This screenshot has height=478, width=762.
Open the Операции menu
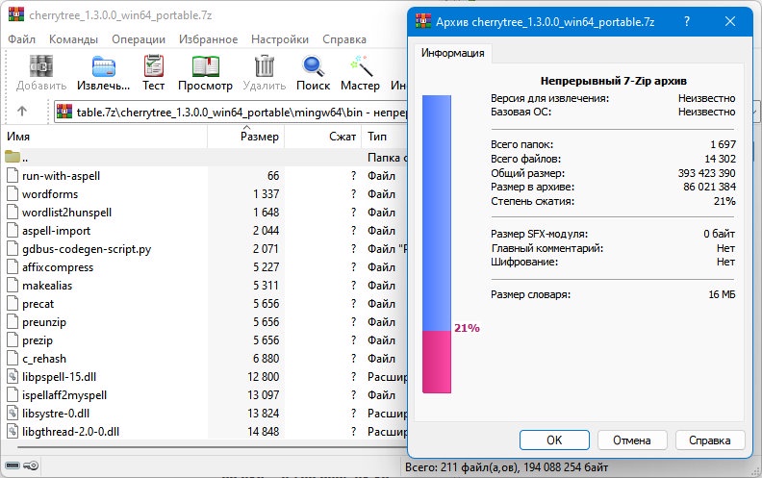point(139,39)
